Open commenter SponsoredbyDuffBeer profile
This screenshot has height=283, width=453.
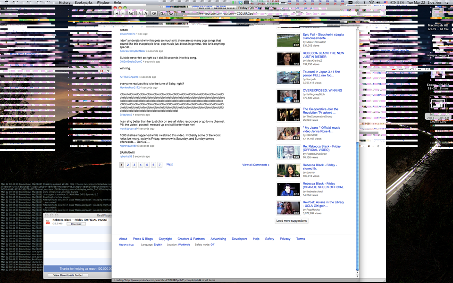pos(133,51)
